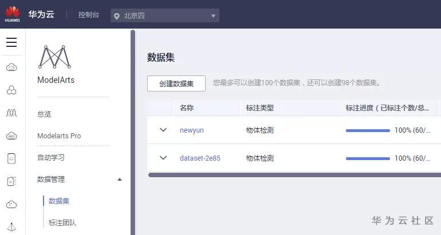The height and width of the screenshot is (235, 441).
Task: Click the location pin icon
Action: [118, 15]
